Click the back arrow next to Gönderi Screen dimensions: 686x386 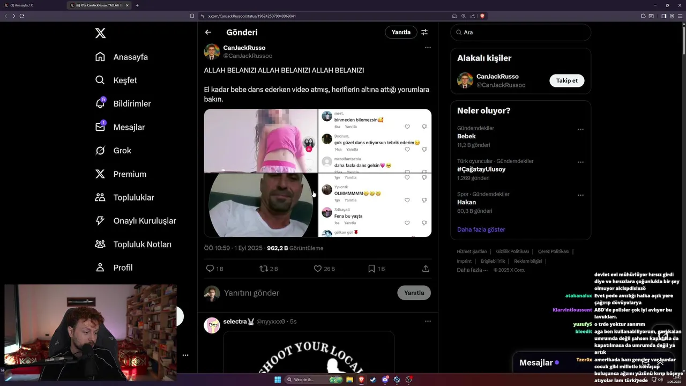[208, 32]
